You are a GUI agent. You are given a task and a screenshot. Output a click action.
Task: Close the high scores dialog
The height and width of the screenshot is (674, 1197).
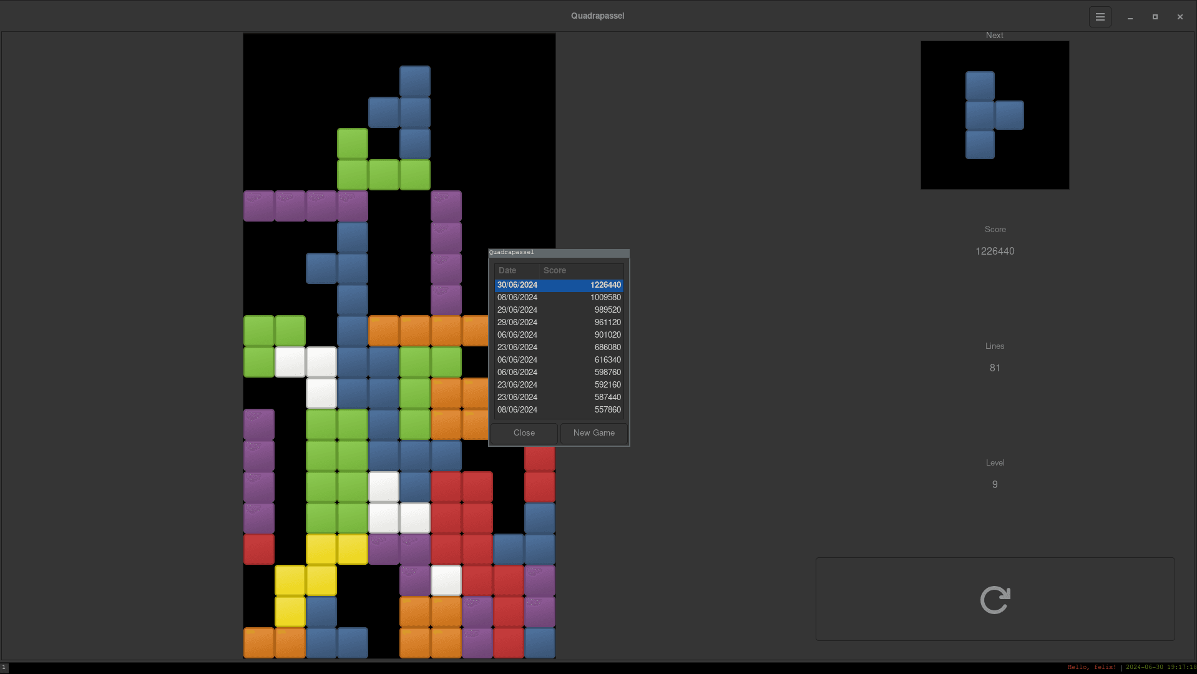524,433
